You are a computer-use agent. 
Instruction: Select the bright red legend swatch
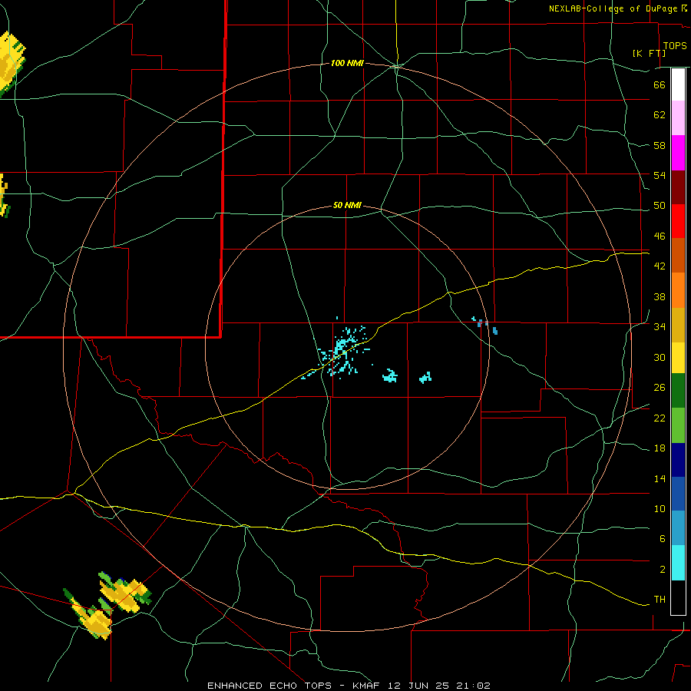click(x=678, y=221)
